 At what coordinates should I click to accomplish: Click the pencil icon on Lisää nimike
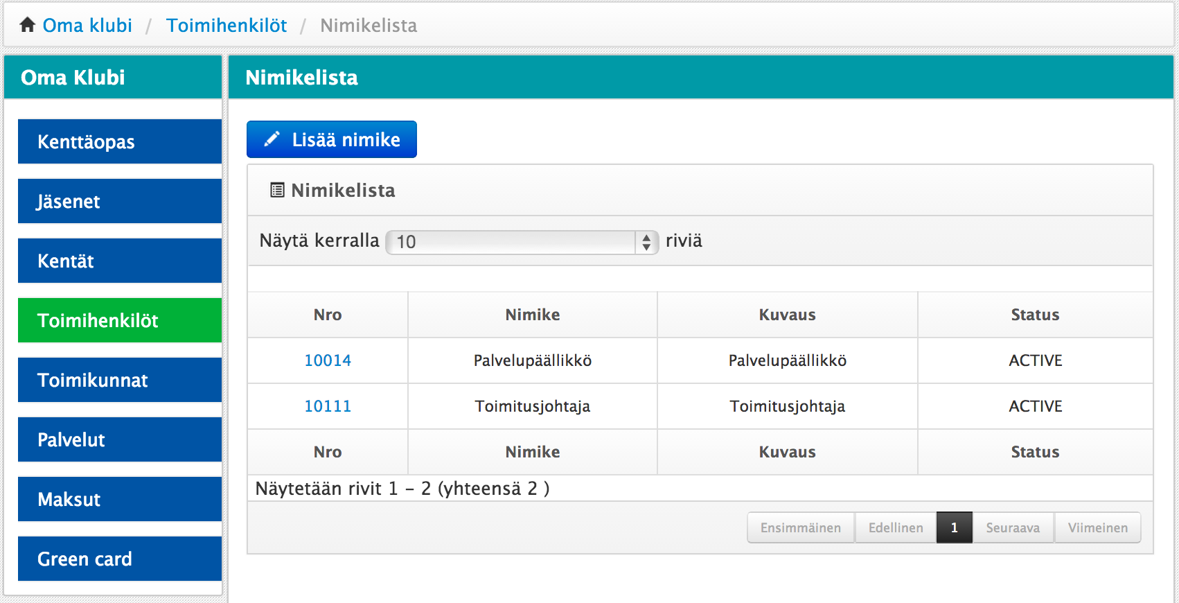(272, 139)
